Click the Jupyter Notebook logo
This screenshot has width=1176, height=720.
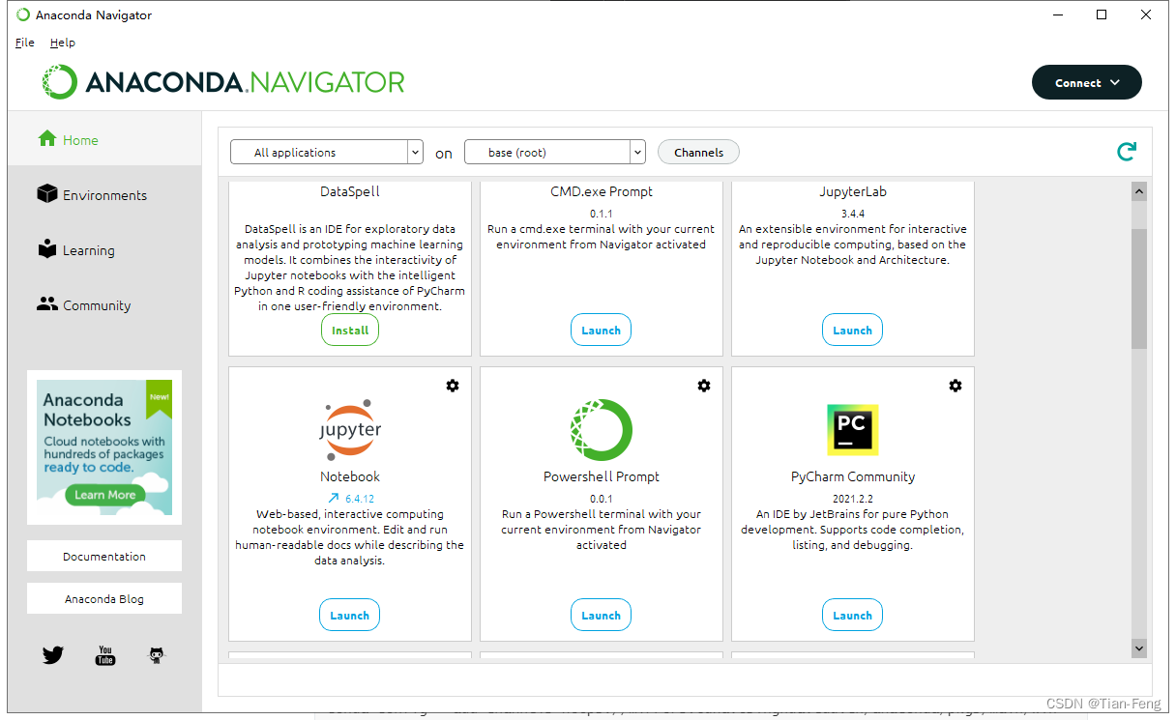point(350,428)
